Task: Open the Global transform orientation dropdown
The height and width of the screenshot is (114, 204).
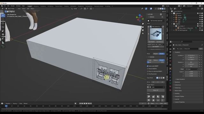Action: click(75, 9)
